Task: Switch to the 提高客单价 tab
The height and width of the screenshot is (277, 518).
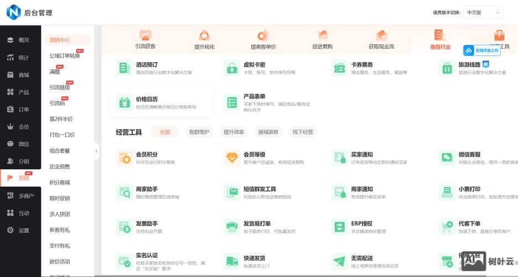Action: click(x=263, y=40)
